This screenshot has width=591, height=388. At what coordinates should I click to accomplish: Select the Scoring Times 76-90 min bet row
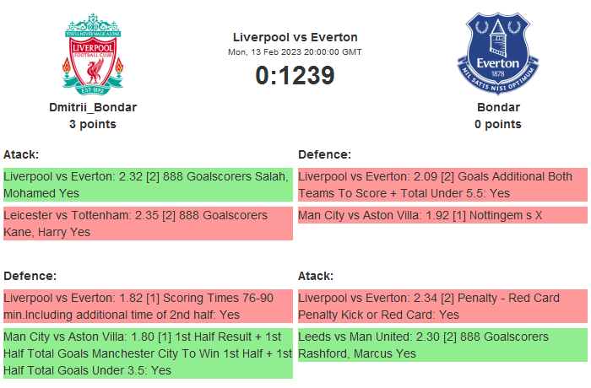pos(147,306)
